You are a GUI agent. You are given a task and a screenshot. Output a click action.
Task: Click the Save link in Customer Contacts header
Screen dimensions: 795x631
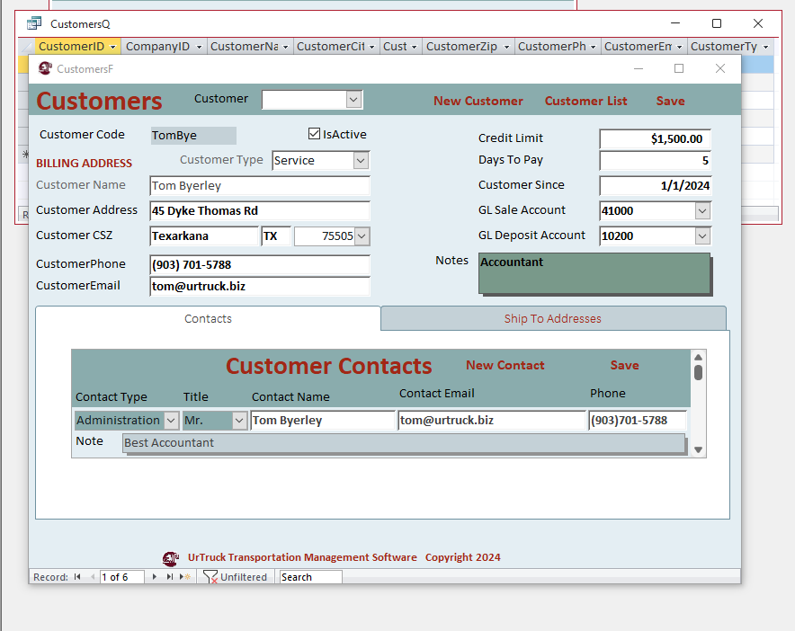pos(624,366)
